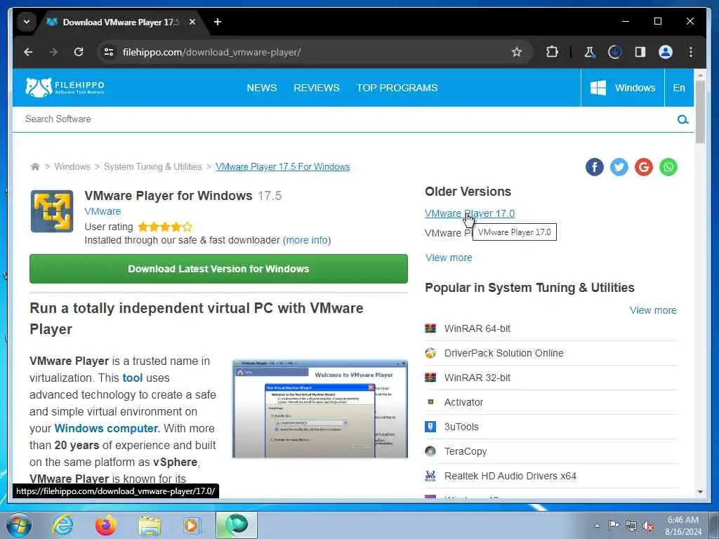This screenshot has width=719, height=539.
Task: Click the browser back arrow
Action: point(28,52)
